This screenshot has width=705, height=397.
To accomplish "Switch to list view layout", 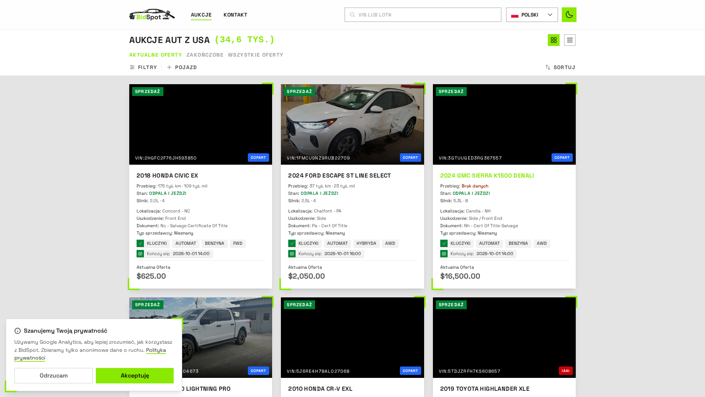I will (x=570, y=40).
